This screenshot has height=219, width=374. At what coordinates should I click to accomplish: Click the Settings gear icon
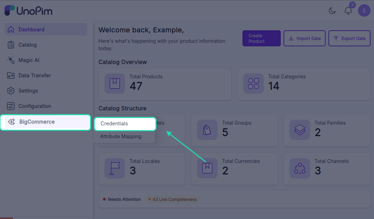pos(11,91)
